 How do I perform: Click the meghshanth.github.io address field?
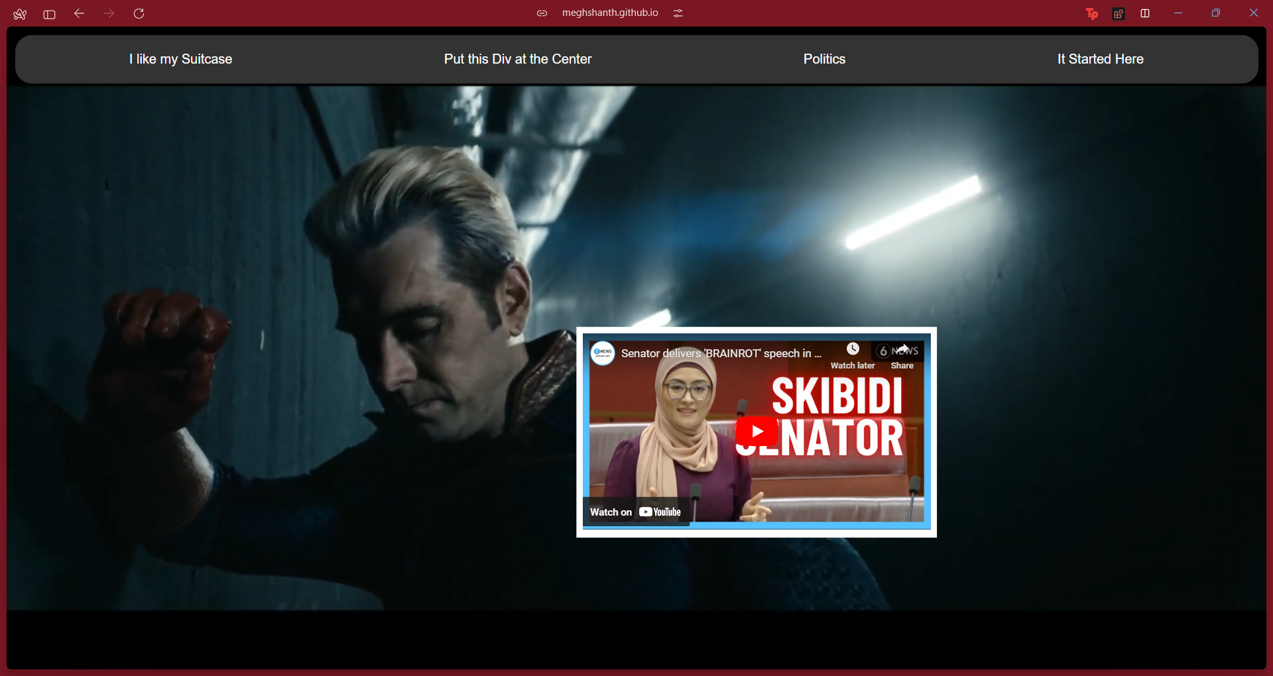(x=610, y=13)
